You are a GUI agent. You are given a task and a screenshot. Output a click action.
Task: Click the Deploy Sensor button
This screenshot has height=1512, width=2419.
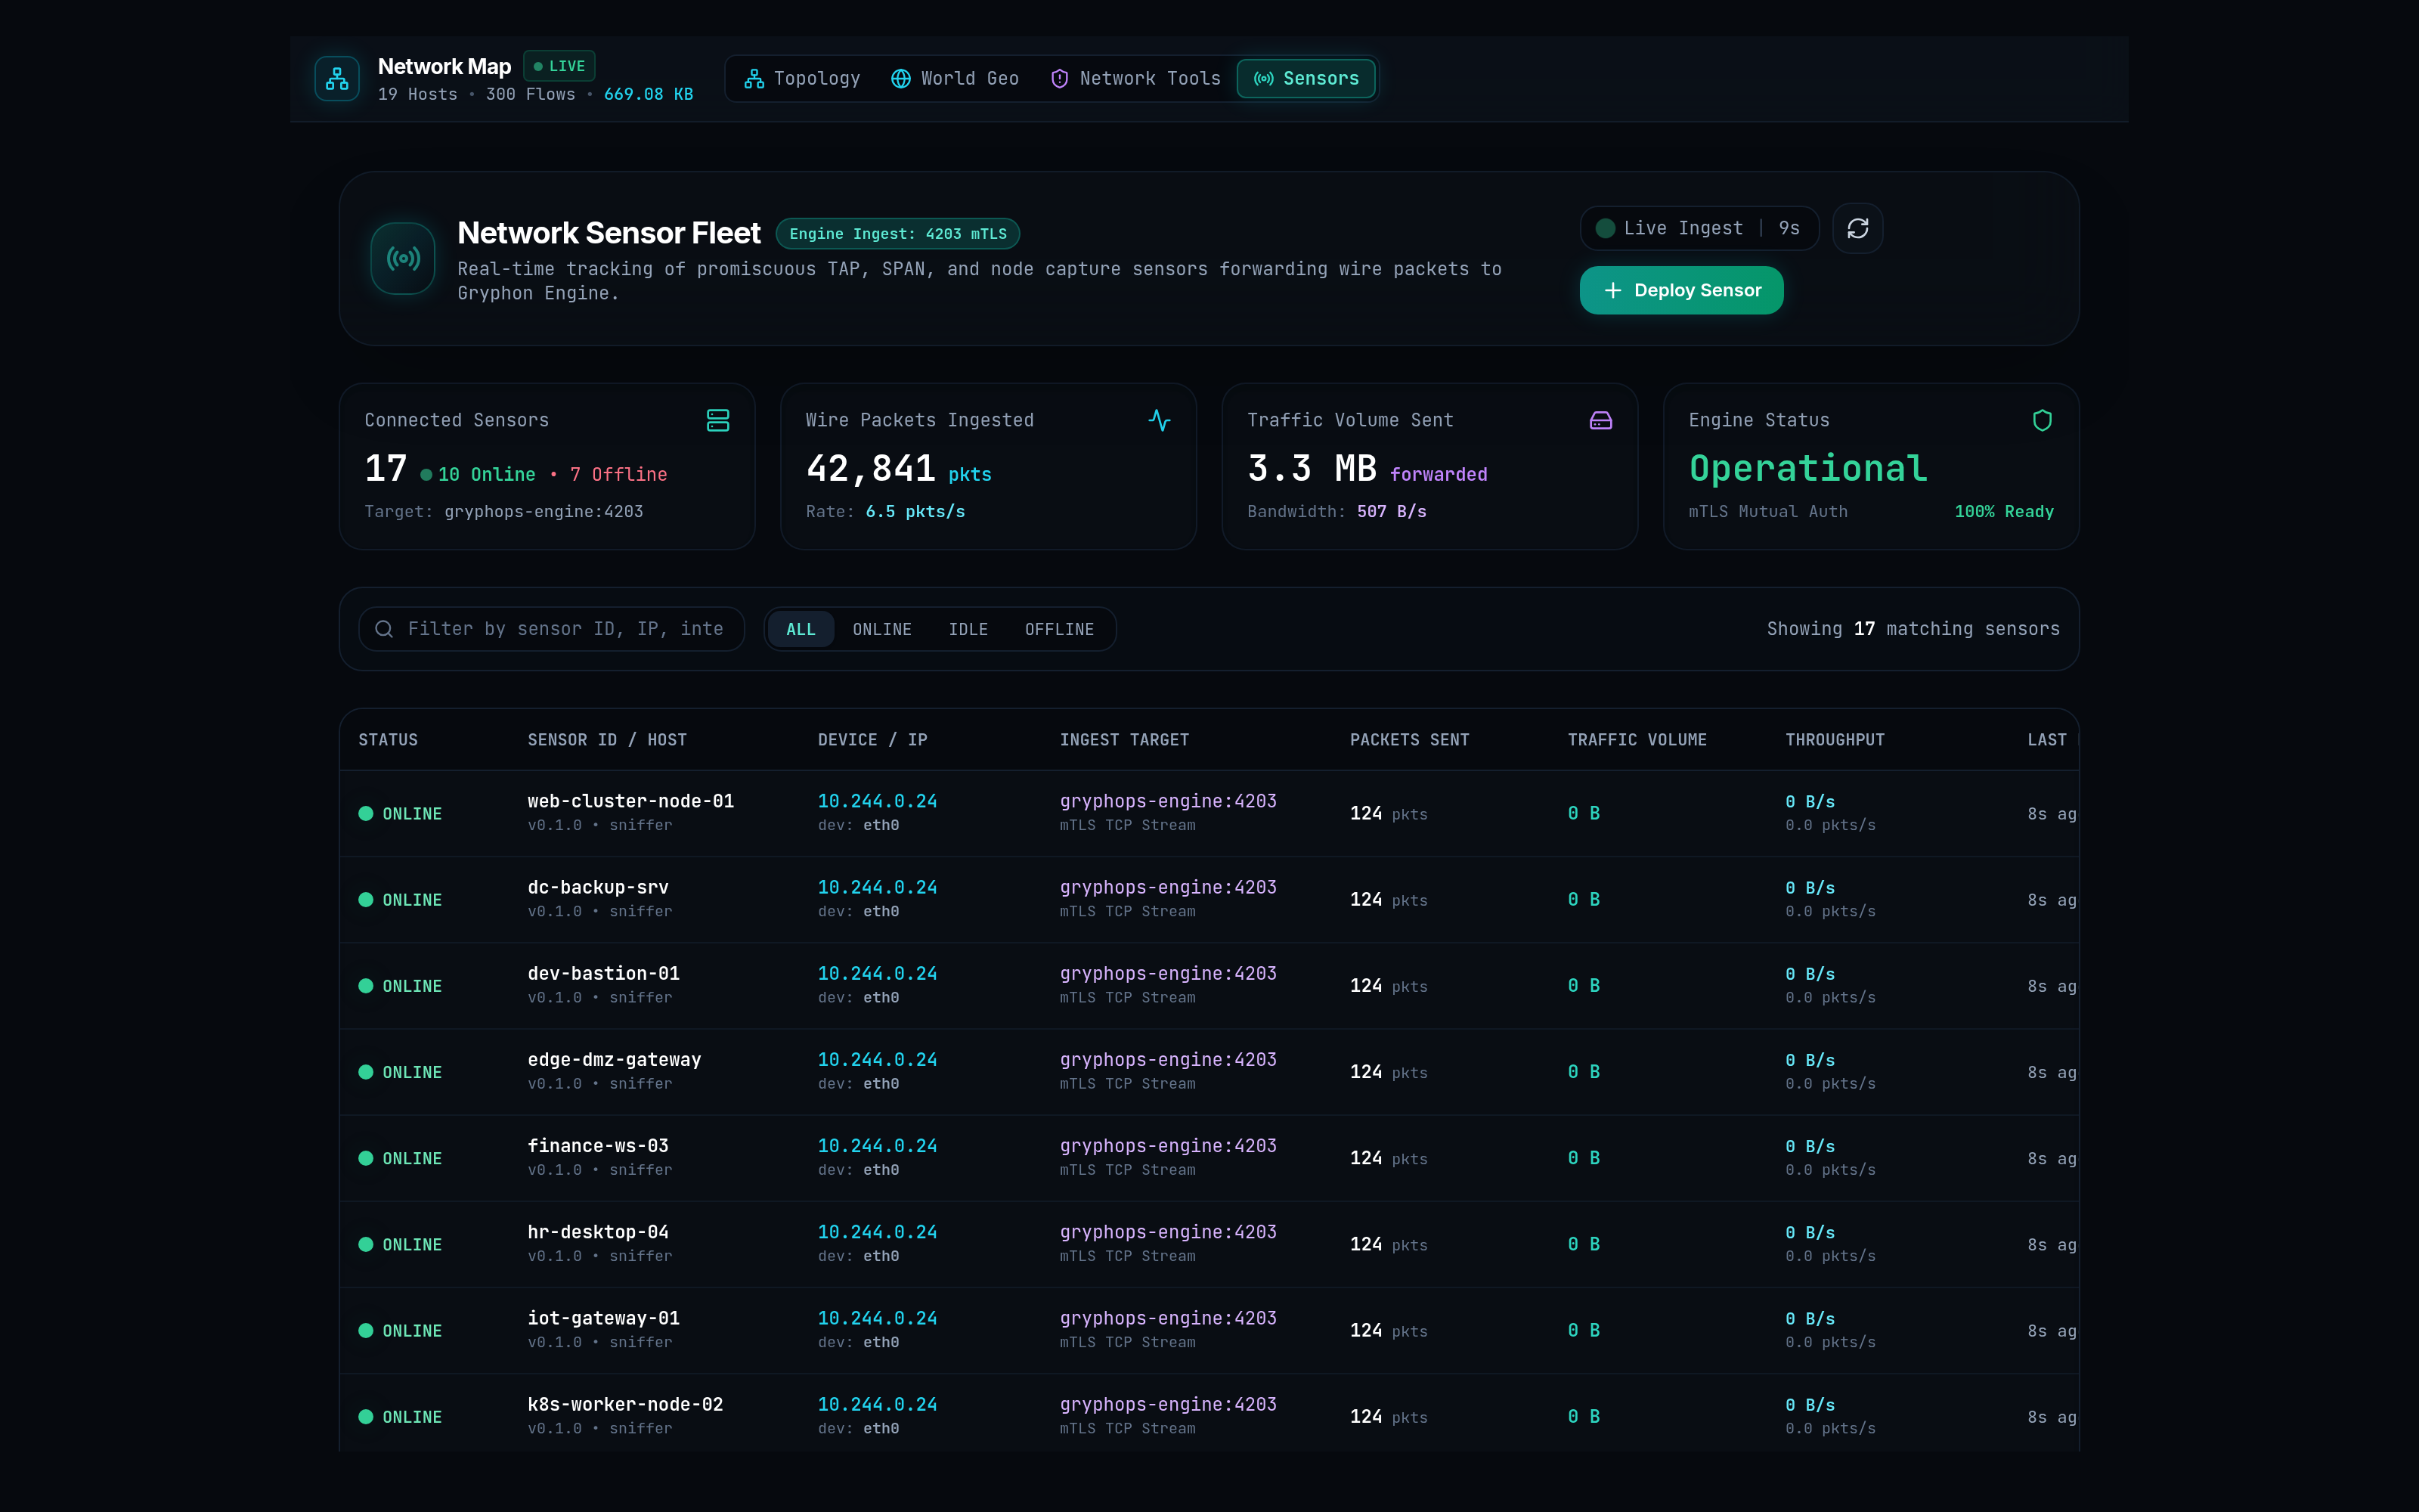click(1681, 291)
